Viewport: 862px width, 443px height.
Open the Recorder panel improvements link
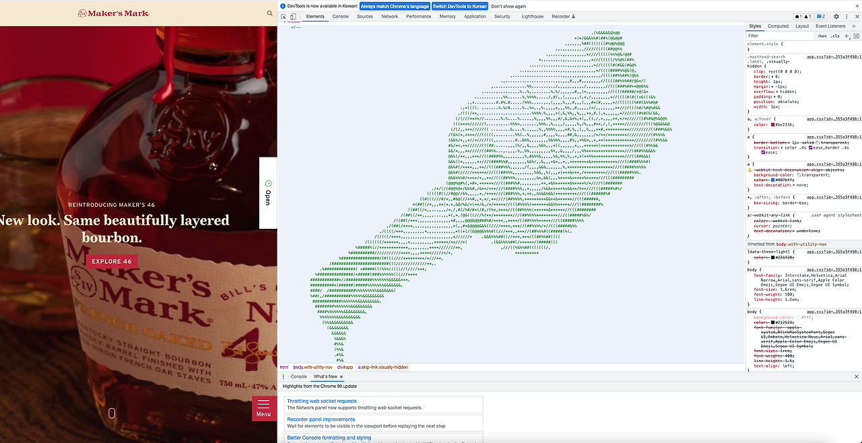[x=321, y=419]
